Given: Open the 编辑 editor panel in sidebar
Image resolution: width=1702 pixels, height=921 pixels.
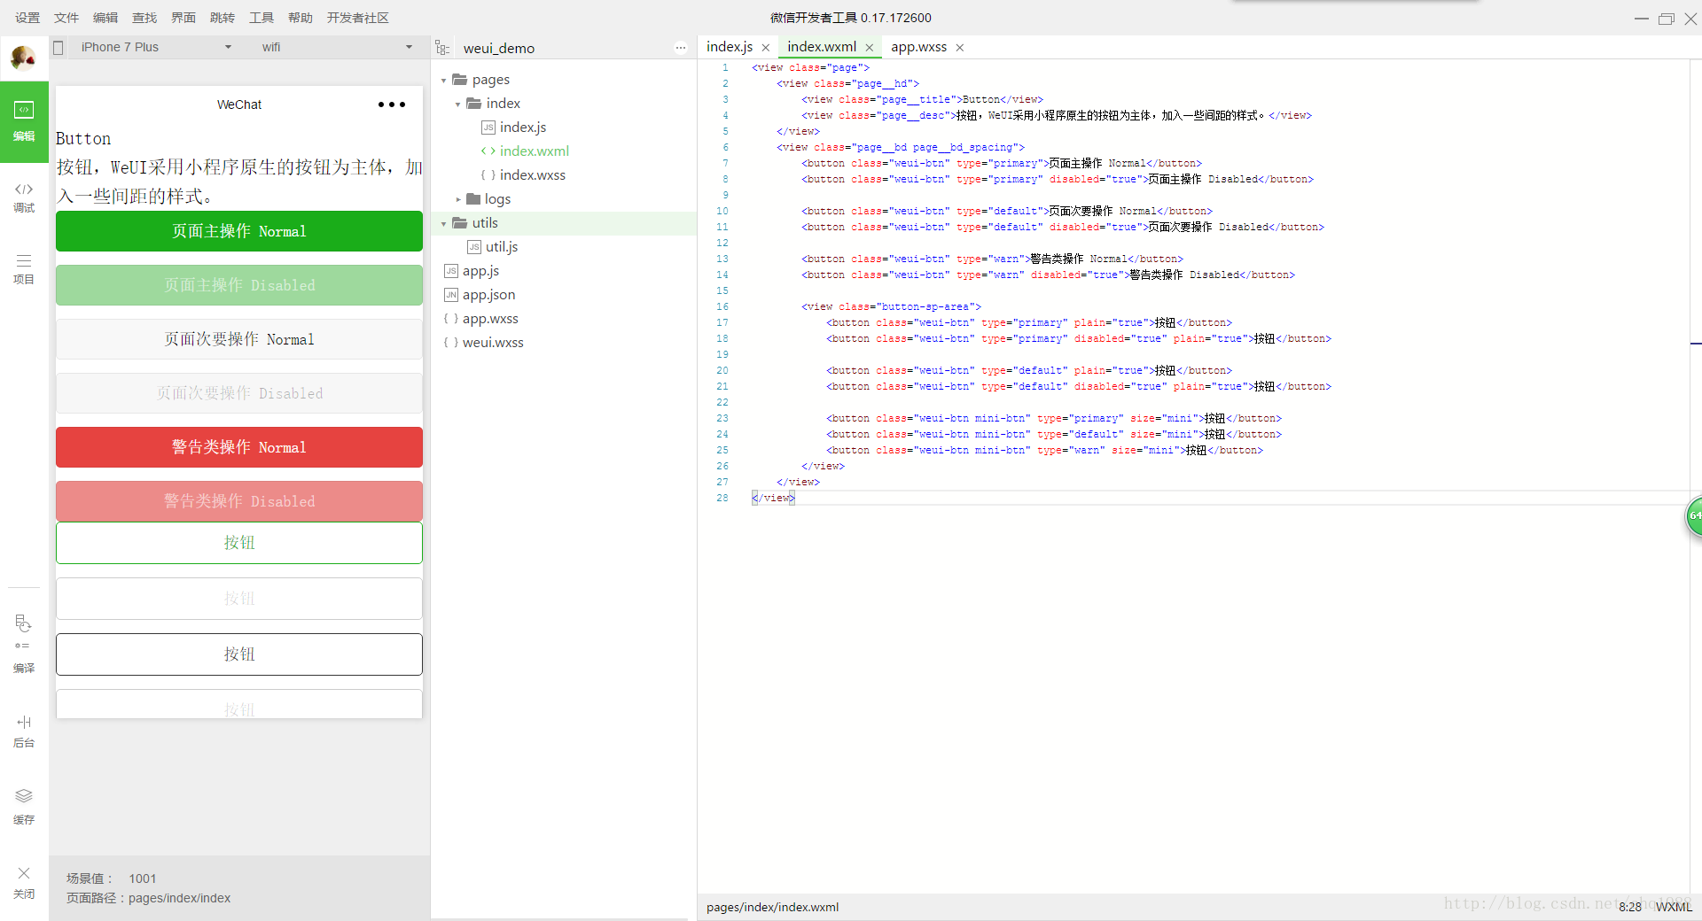Looking at the screenshot, I should [x=24, y=121].
